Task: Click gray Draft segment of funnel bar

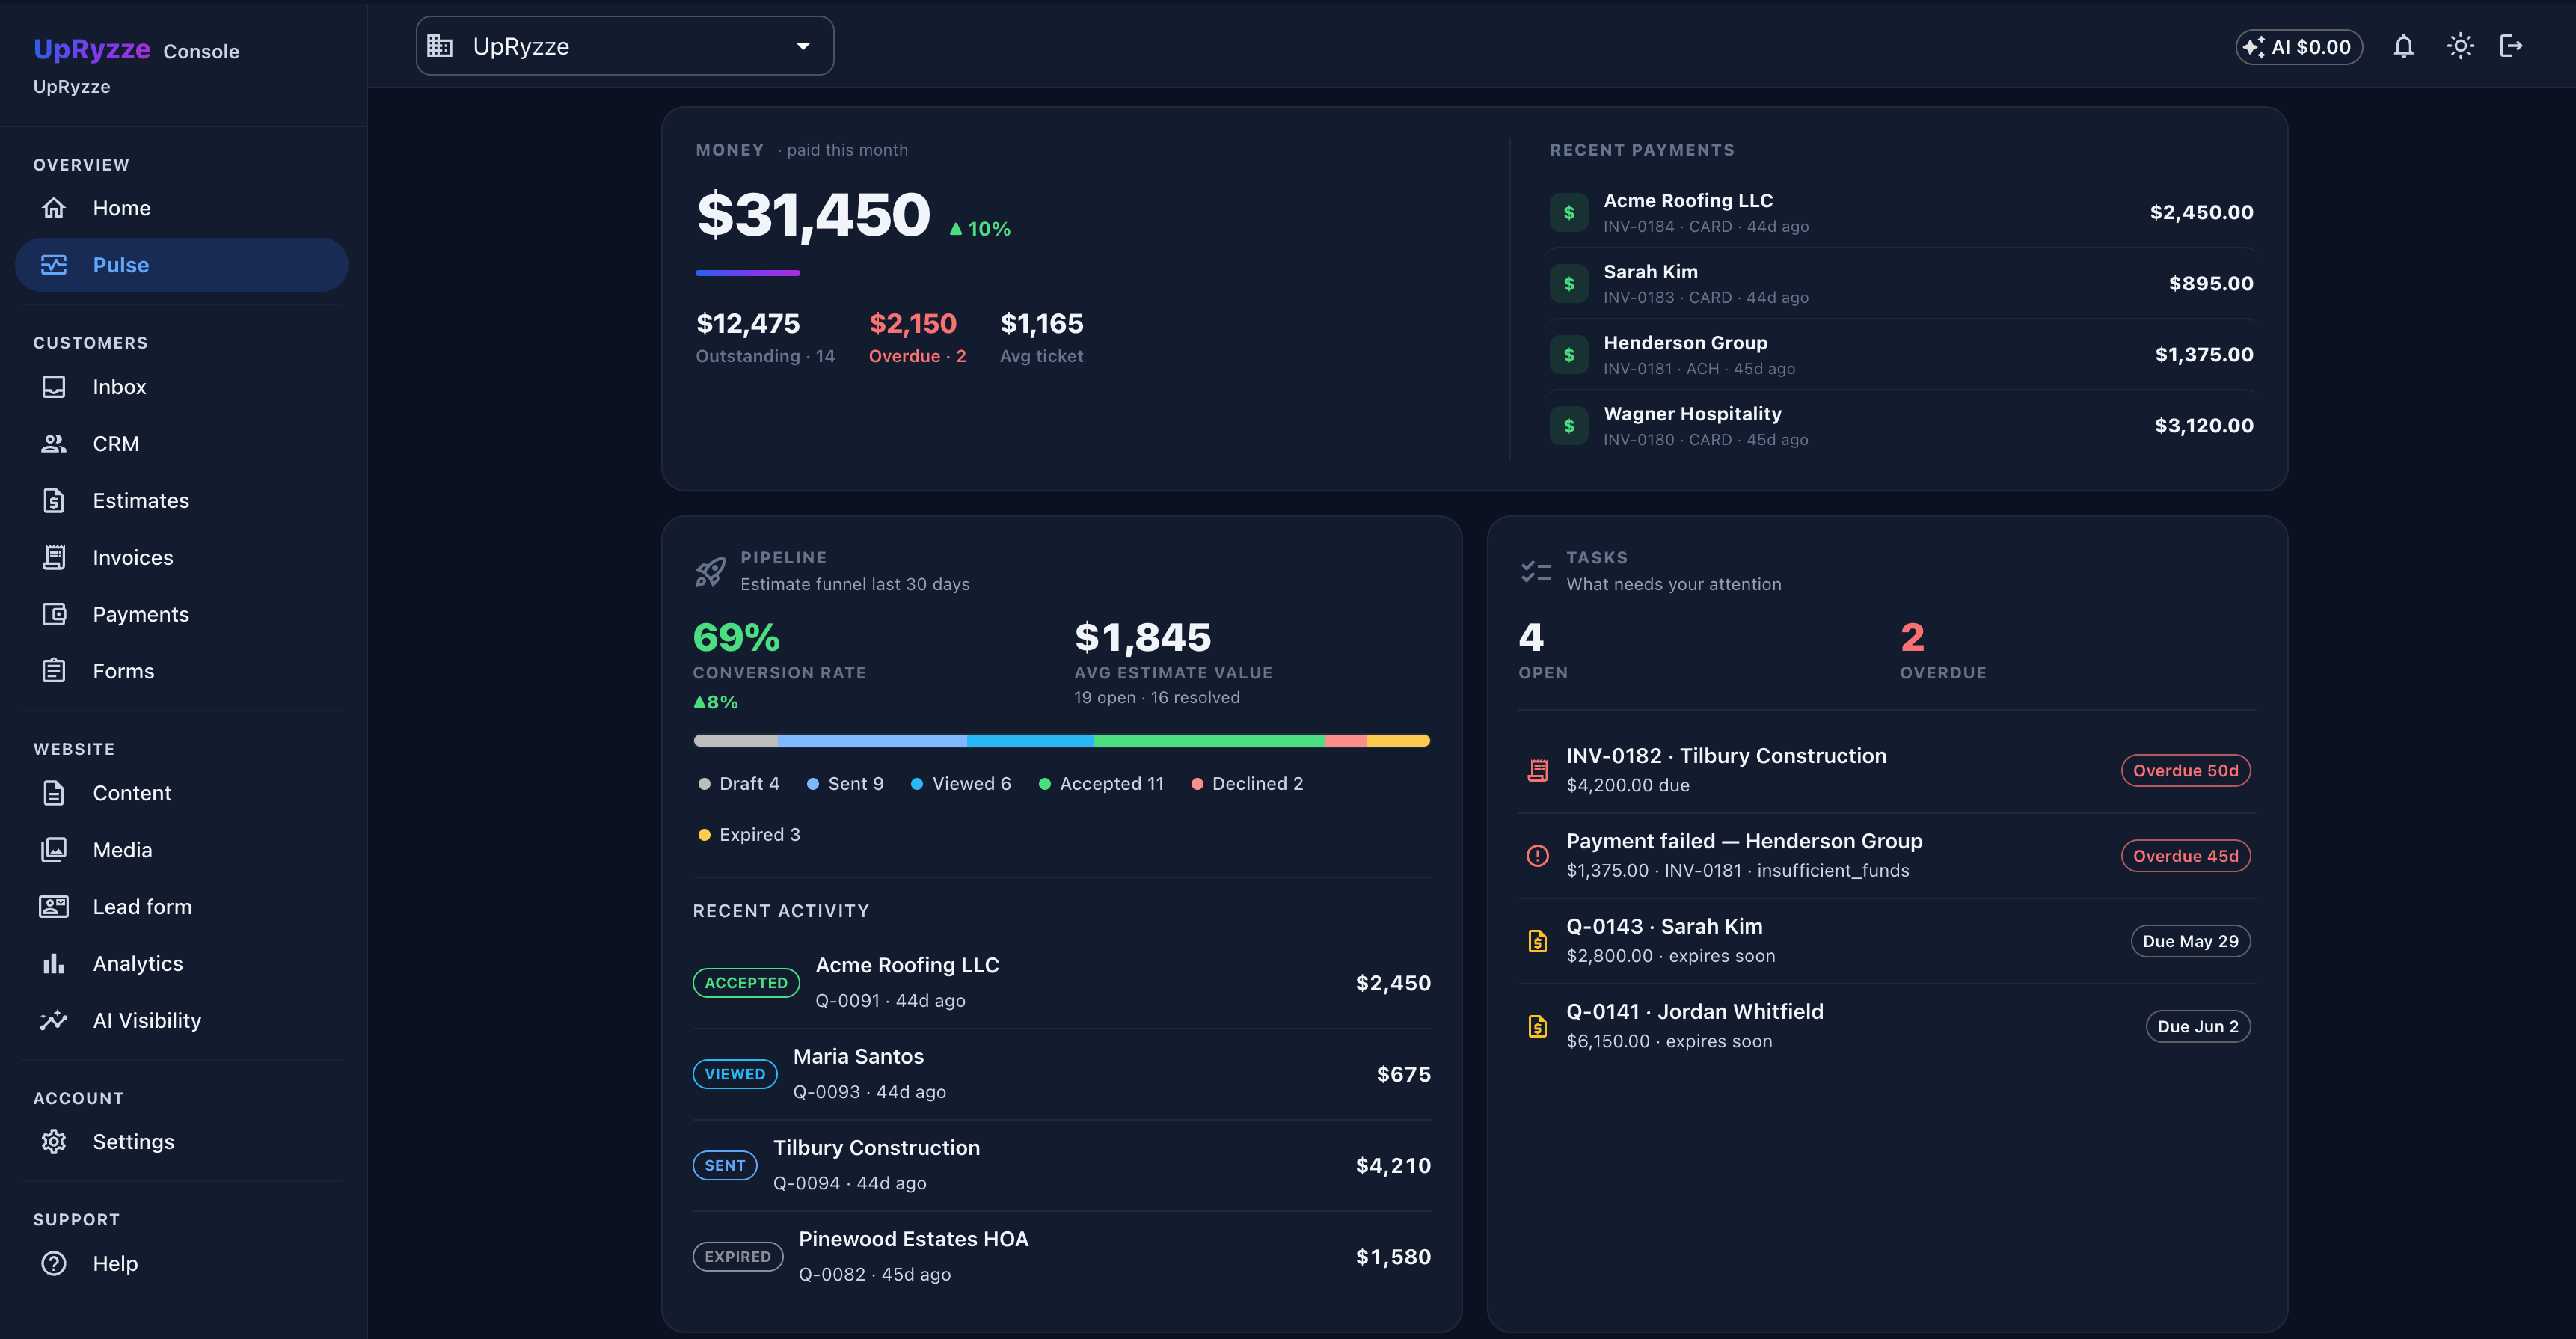Action: pos(736,741)
